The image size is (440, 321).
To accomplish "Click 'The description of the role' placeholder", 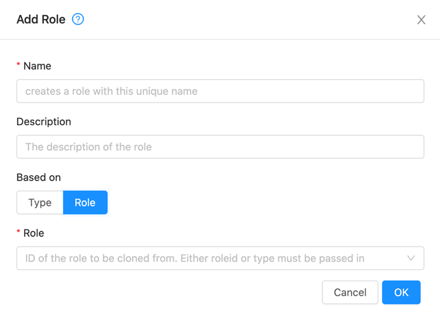I will point(88,147).
